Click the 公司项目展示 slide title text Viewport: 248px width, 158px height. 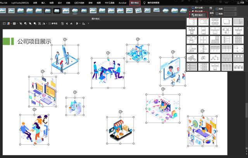(x=34, y=41)
